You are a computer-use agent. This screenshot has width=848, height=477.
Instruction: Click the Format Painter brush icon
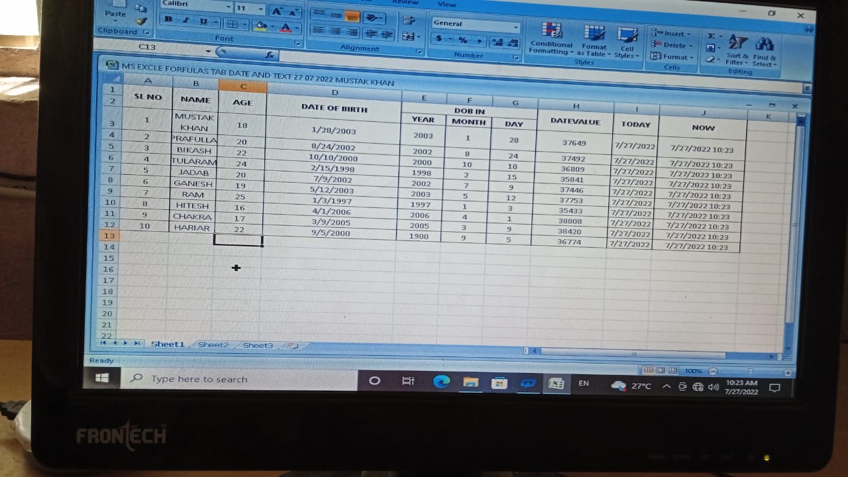click(140, 21)
